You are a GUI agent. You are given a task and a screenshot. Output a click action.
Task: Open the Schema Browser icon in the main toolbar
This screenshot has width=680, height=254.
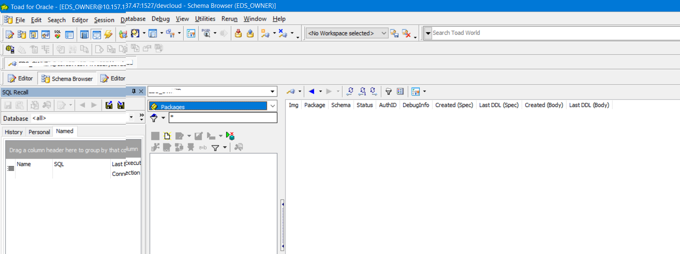click(x=22, y=34)
